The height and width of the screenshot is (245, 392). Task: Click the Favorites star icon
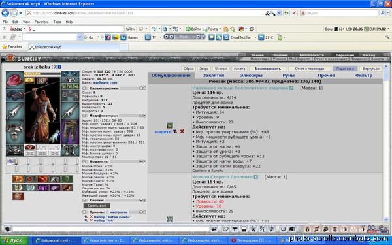coord(5,47)
